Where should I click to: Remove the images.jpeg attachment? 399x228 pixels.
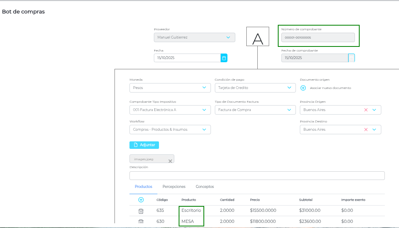point(170,161)
